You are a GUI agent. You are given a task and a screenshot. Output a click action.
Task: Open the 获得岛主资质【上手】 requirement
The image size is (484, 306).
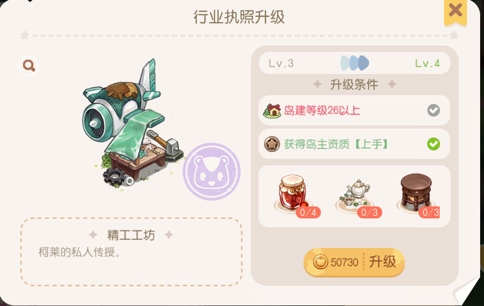pyautogui.click(x=354, y=144)
